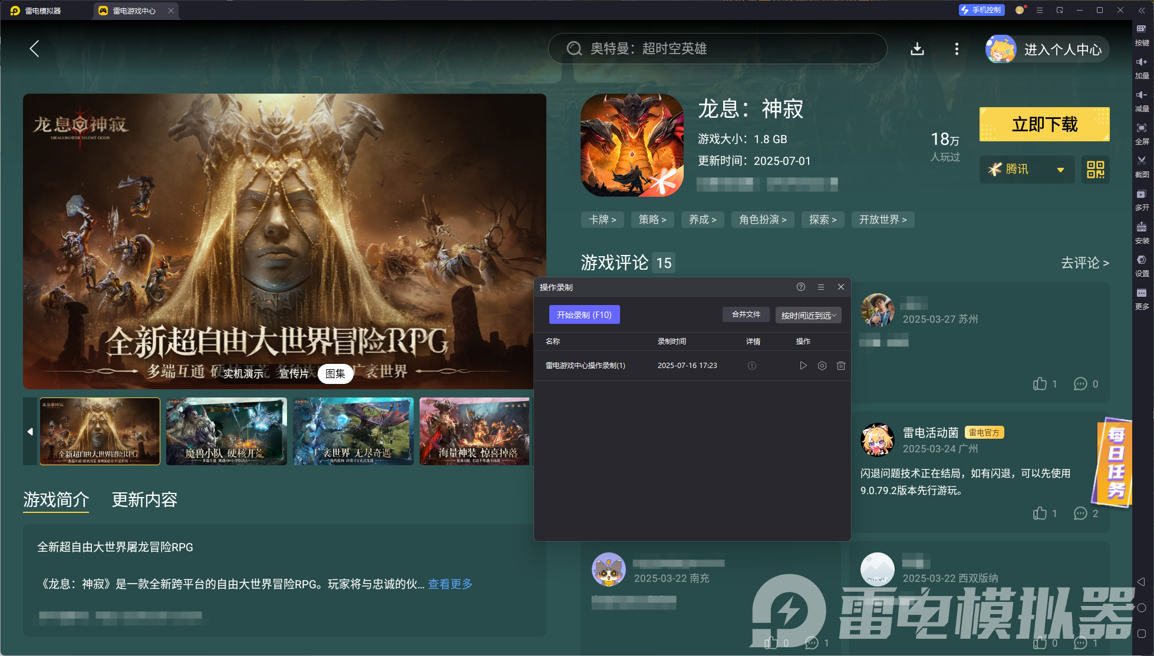1154x656 pixels.
Task: Click the 立即下载 button
Action: click(1044, 124)
